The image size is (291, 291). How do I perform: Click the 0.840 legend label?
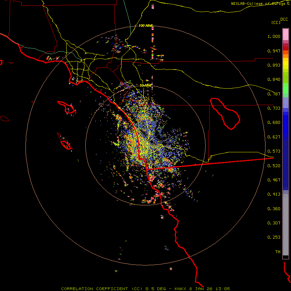click(274, 80)
